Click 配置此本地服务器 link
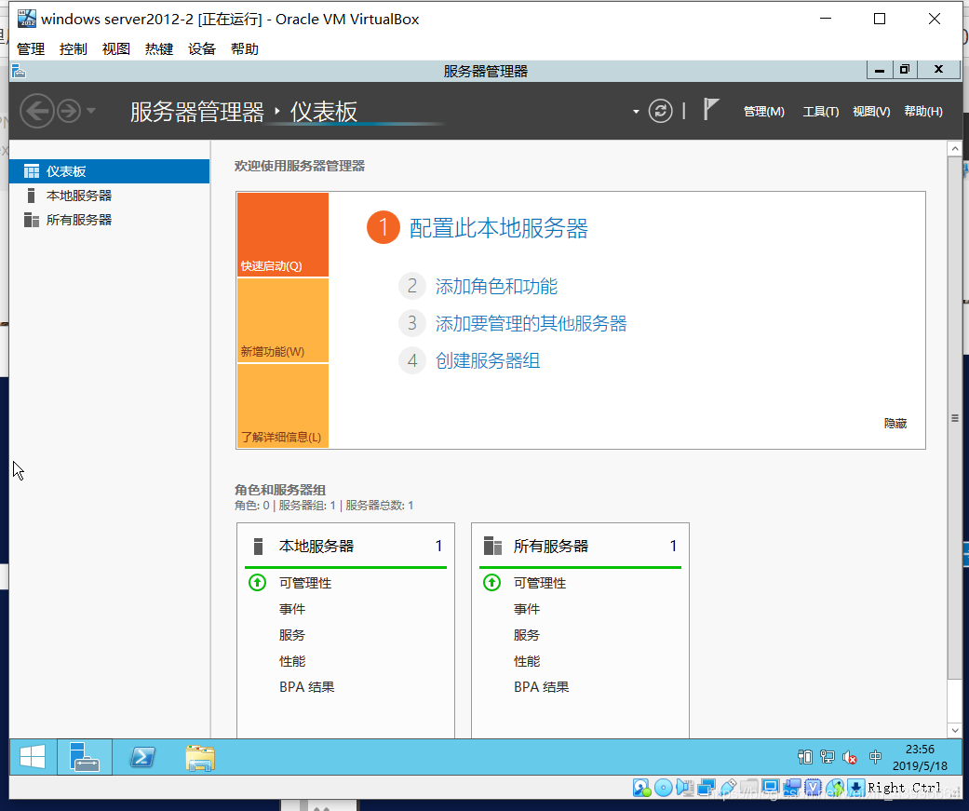 click(498, 228)
